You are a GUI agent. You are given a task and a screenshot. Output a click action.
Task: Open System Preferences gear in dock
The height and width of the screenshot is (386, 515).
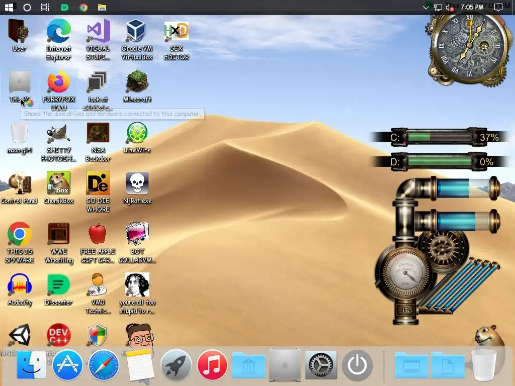(x=321, y=365)
